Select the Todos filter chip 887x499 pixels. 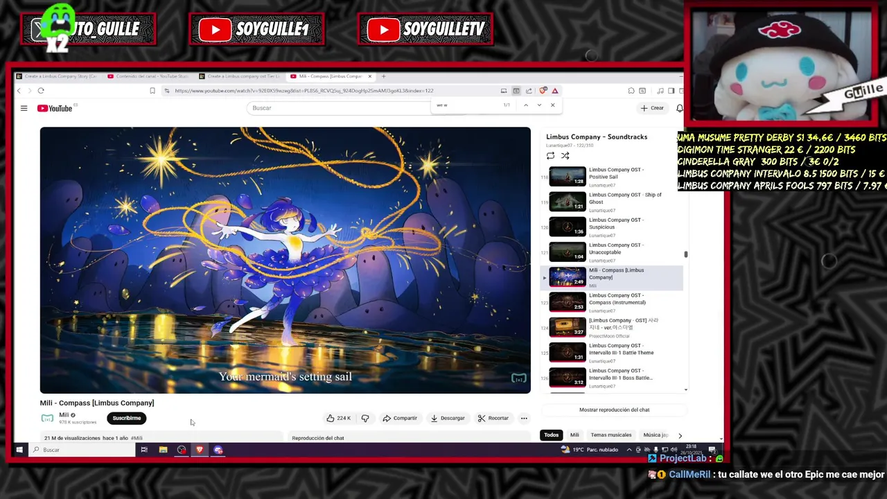coord(551,435)
